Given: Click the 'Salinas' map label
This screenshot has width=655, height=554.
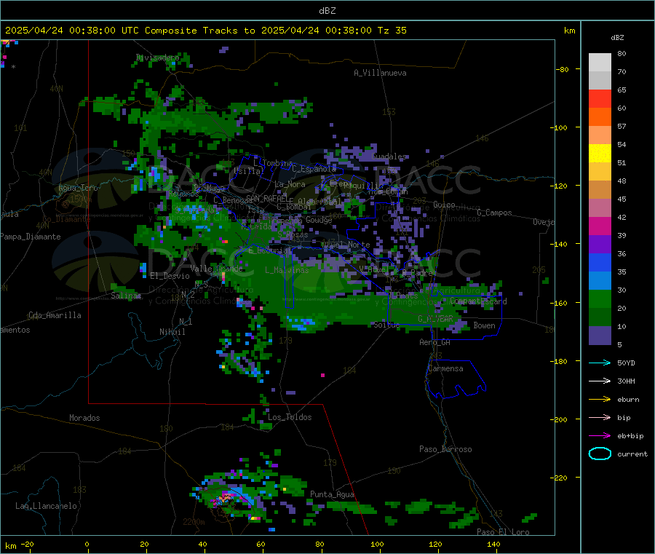Looking at the screenshot, I should point(126,296).
